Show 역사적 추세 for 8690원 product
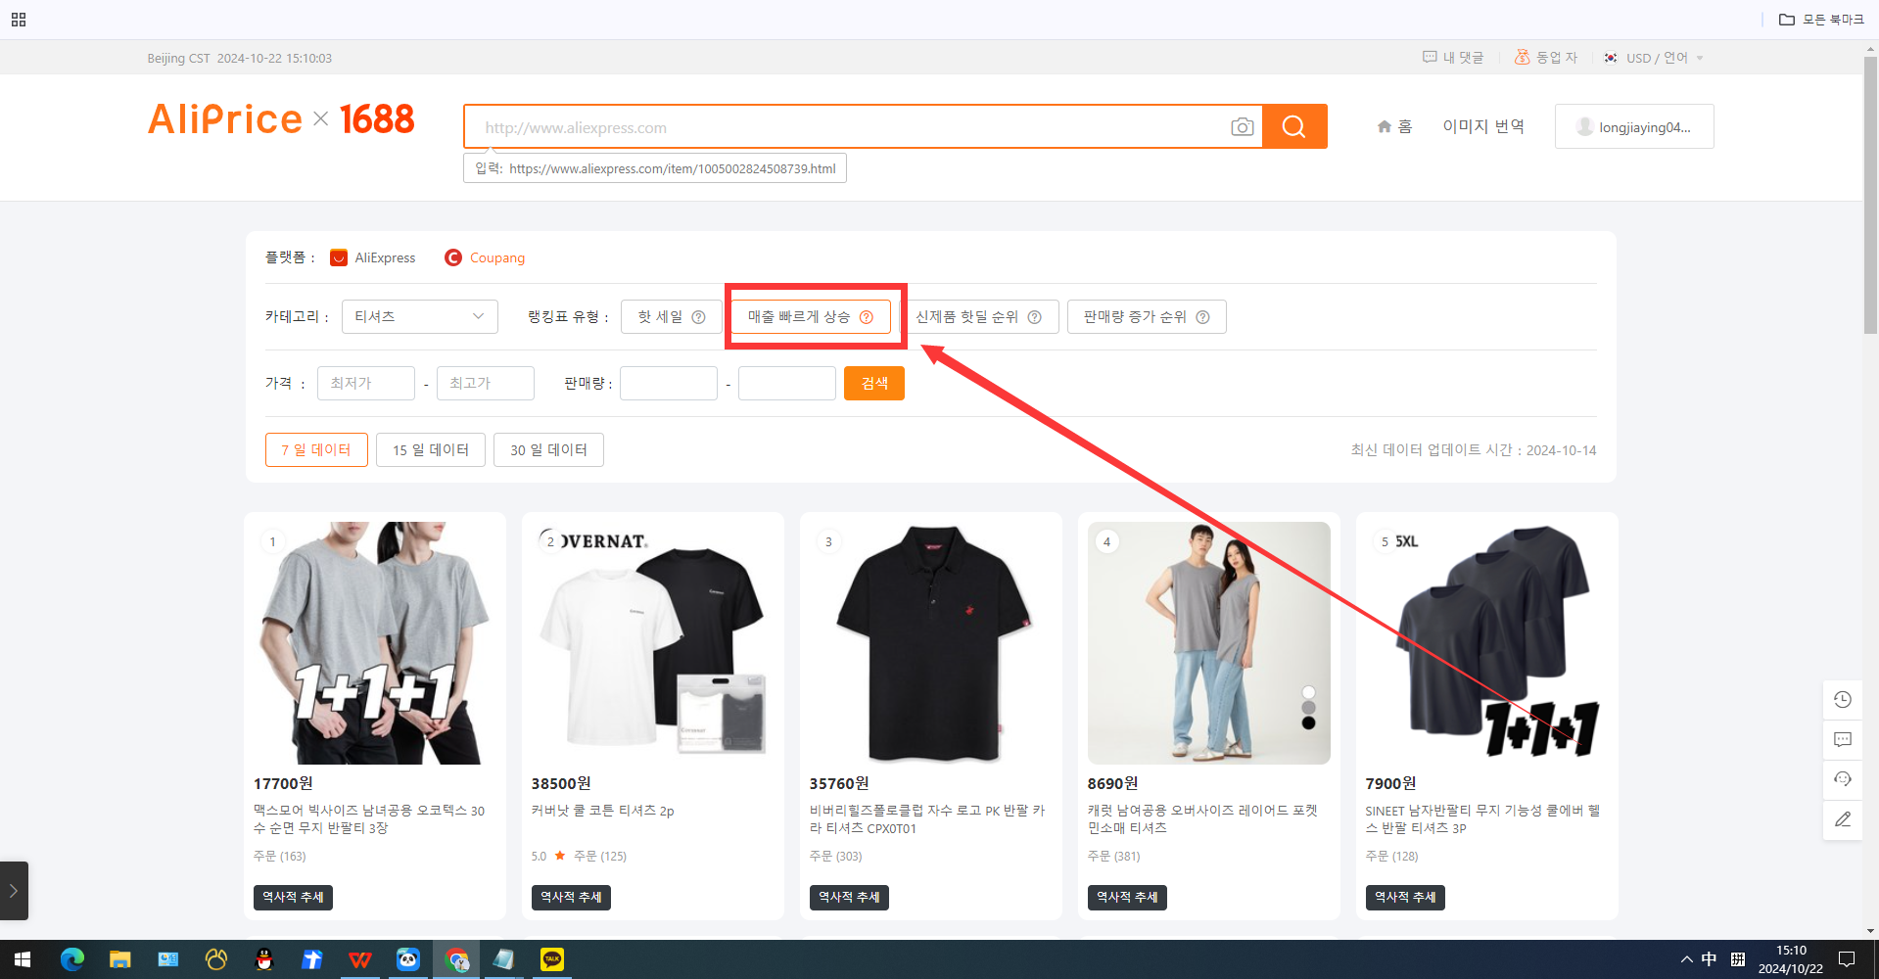Viewport: 1879px width, 979px height. pos(1127,898)
